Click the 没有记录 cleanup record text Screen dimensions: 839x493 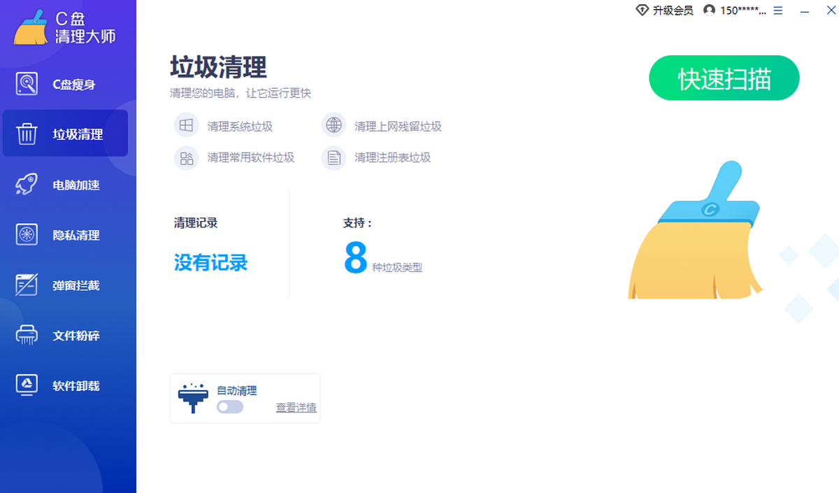point(210,263)
